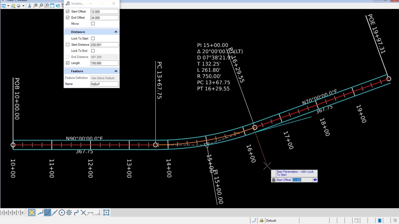
Task: Click the blue arrows in cursor prompt
Action: coord(315,180)
